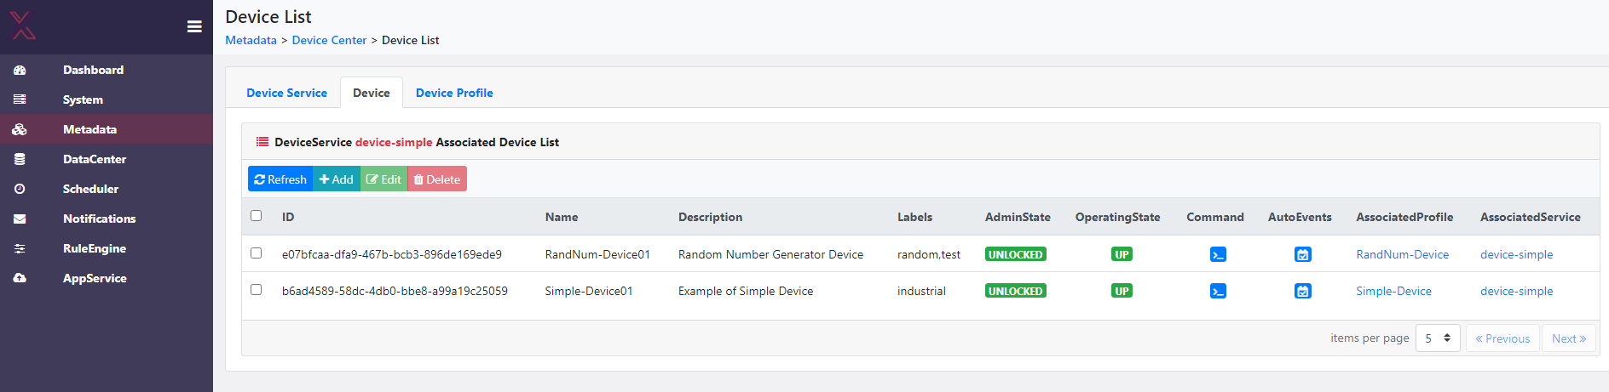Open AutoEvents for Simple-Device01

click(1302, 291)
